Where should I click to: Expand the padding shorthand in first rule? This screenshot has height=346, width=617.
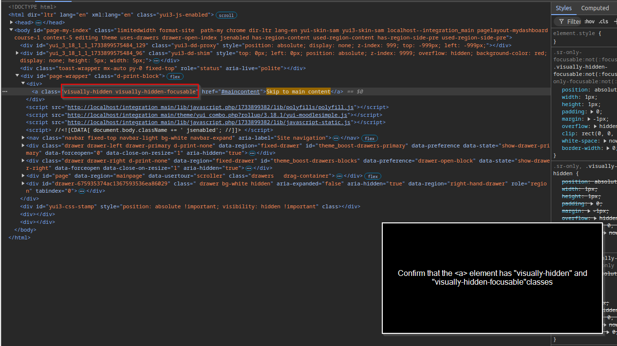pos(591,111)
